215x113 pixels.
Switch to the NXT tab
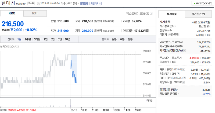(35, 13)
